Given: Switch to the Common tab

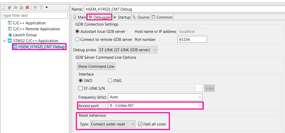Looking at the screenshot, I should point(162,17).
